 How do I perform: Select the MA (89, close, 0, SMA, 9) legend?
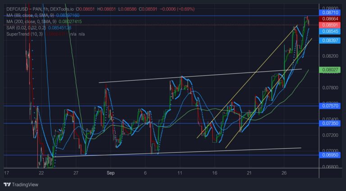(x=30, y=15)
